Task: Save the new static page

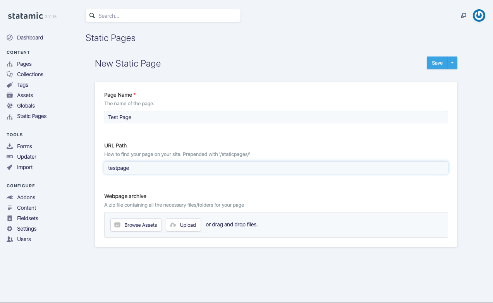Action: (437, 63)
